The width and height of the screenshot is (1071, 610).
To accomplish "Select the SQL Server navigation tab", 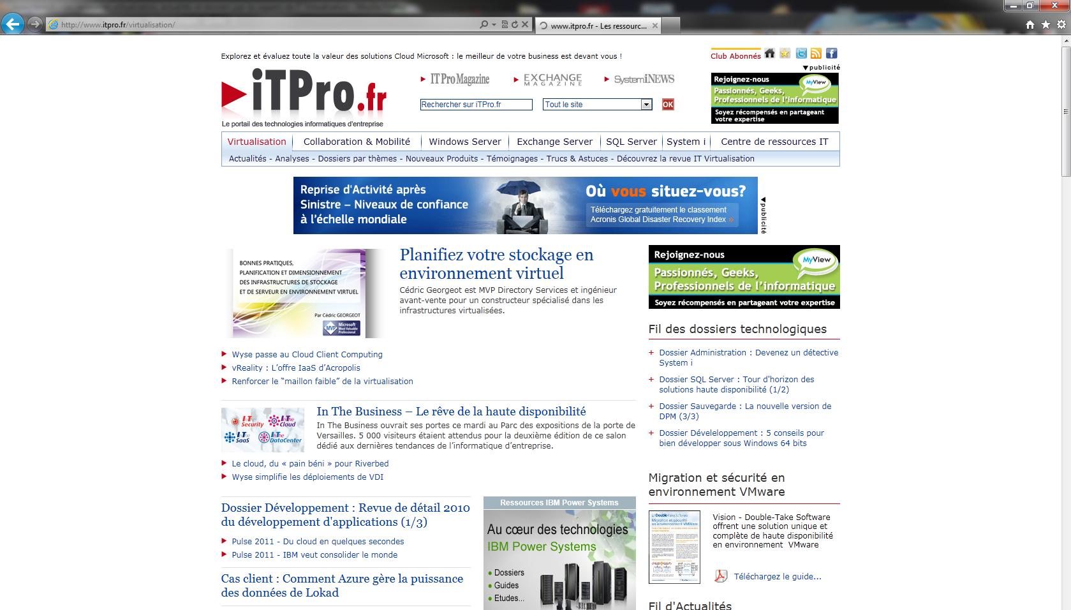I will click(632, 142).
